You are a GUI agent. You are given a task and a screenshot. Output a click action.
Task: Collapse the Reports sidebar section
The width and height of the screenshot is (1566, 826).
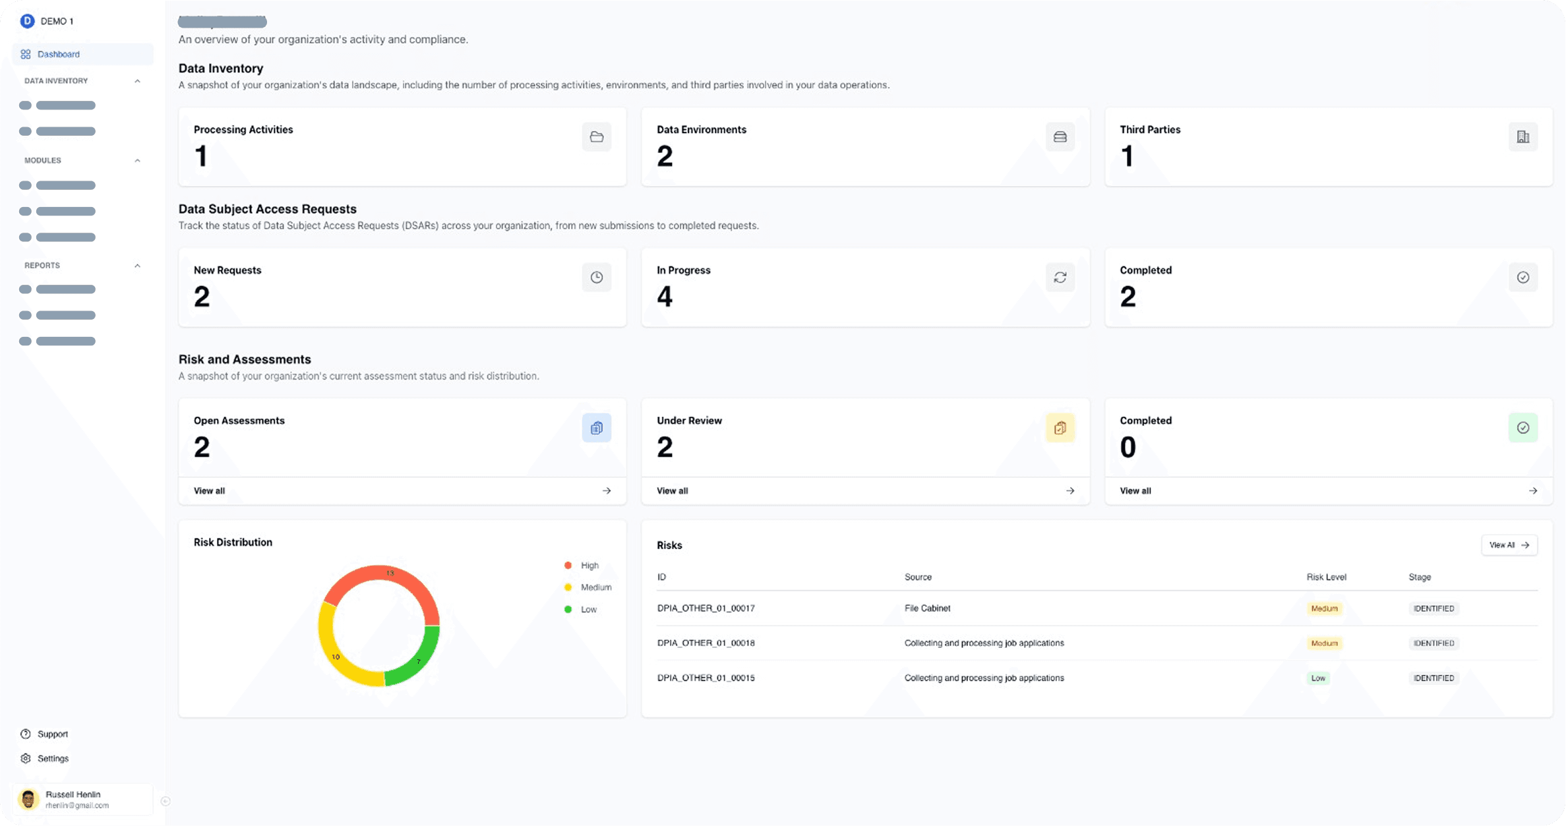click(137, 266)
